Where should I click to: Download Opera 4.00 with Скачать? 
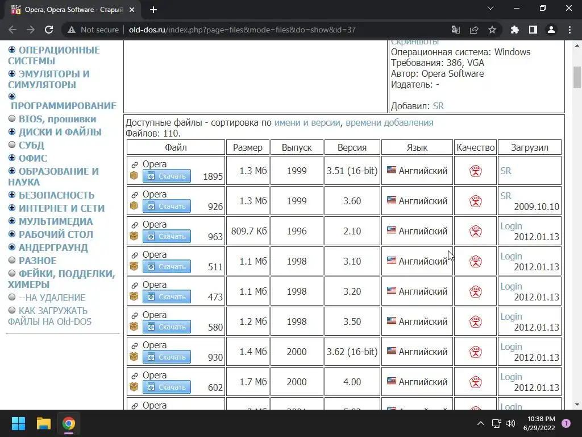(167, 387)
